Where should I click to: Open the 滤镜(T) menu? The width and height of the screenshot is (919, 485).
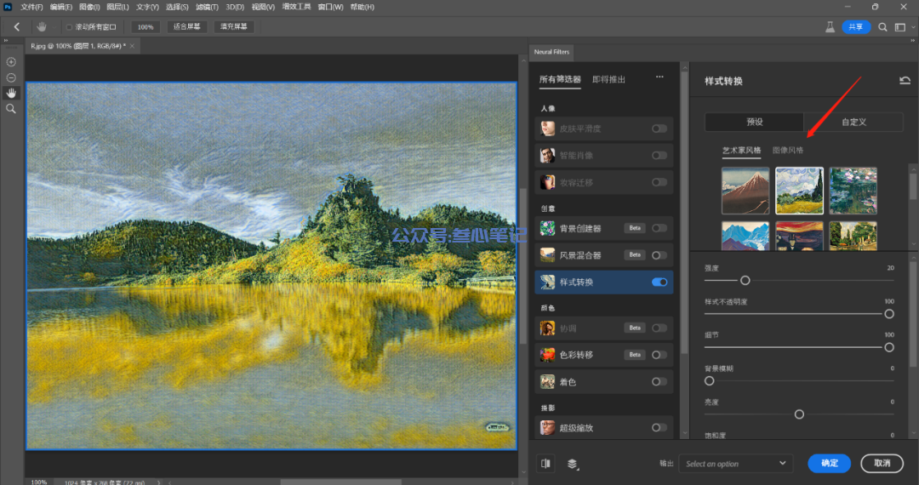click(207, 7)
